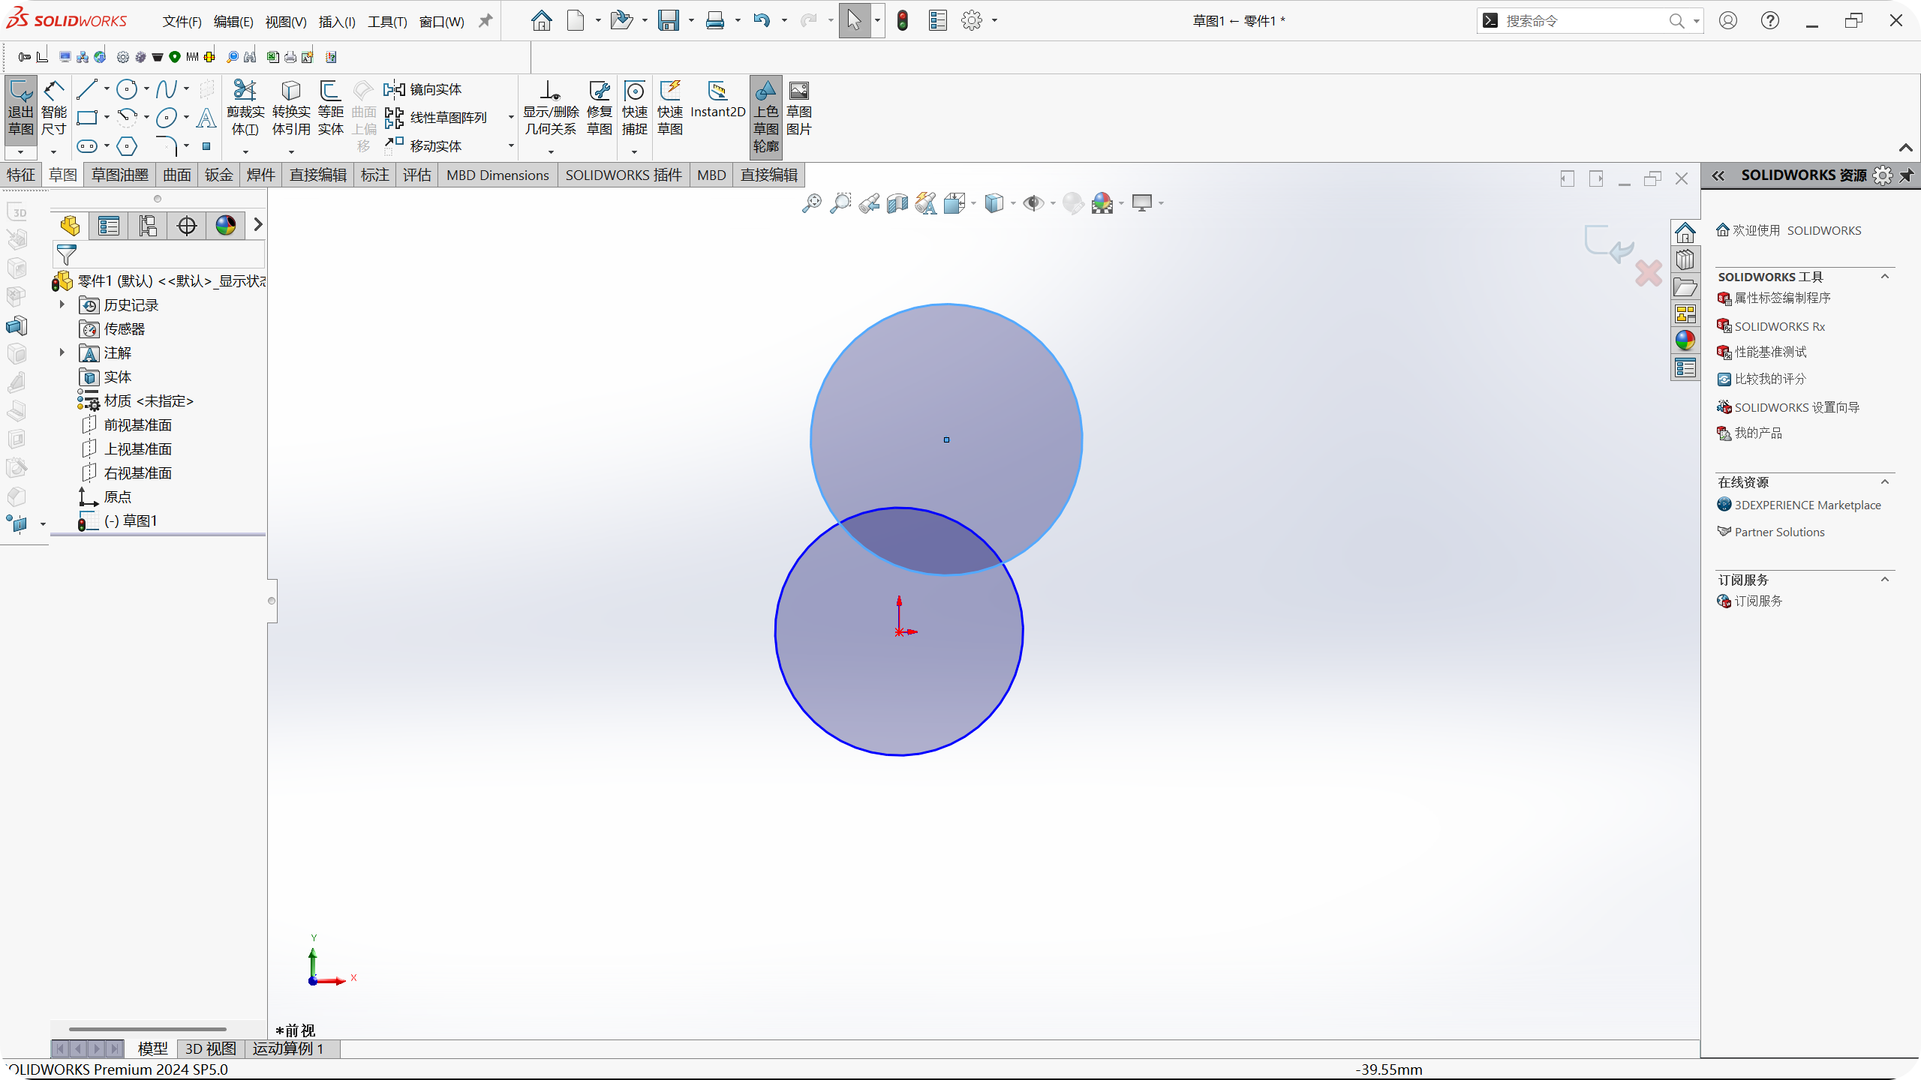This screenshot has width=1921, height=1080.
Task: Switch to the 特征 (Features) tab
Action: point(21,175)
